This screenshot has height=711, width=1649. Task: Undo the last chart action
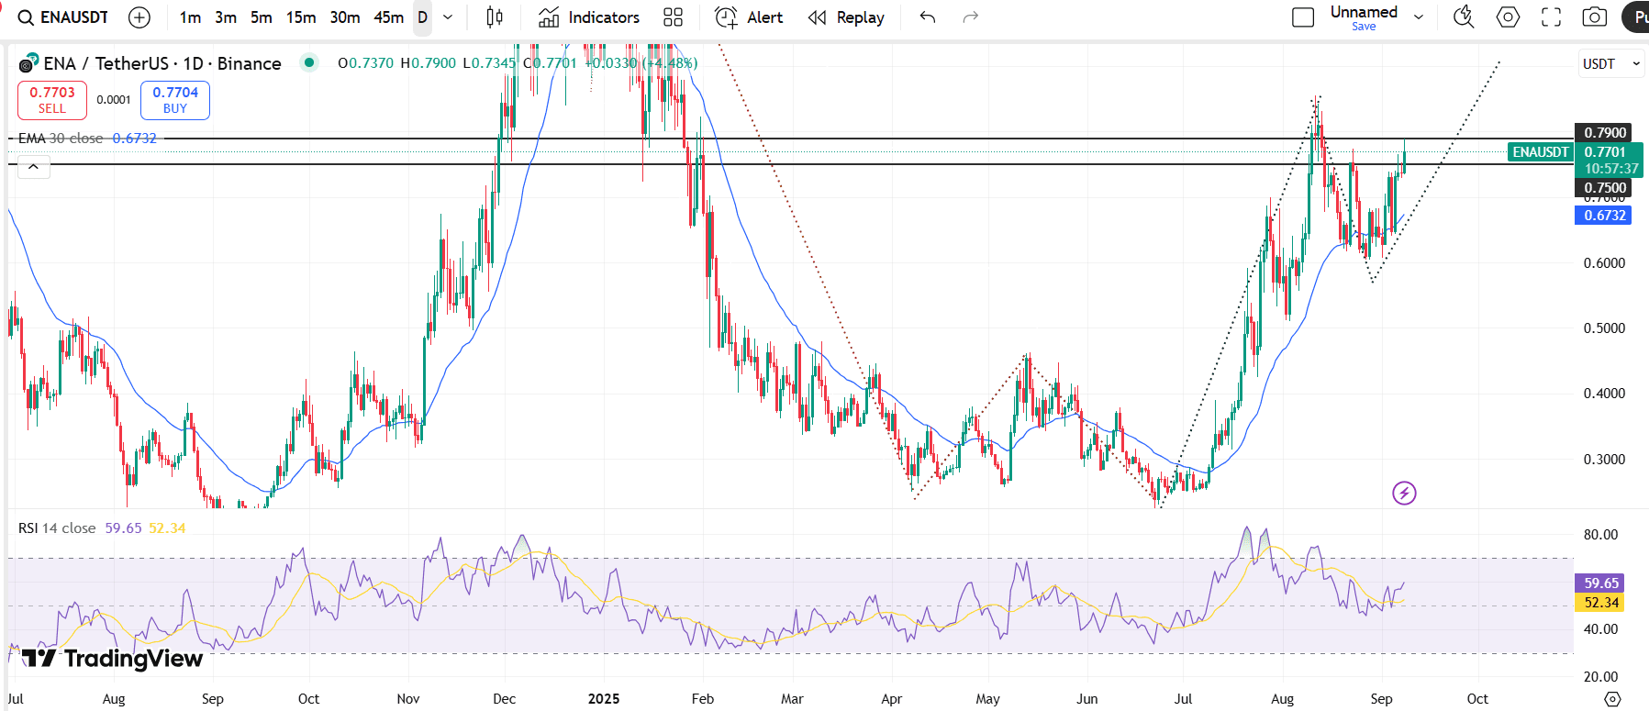pos(928,17)
